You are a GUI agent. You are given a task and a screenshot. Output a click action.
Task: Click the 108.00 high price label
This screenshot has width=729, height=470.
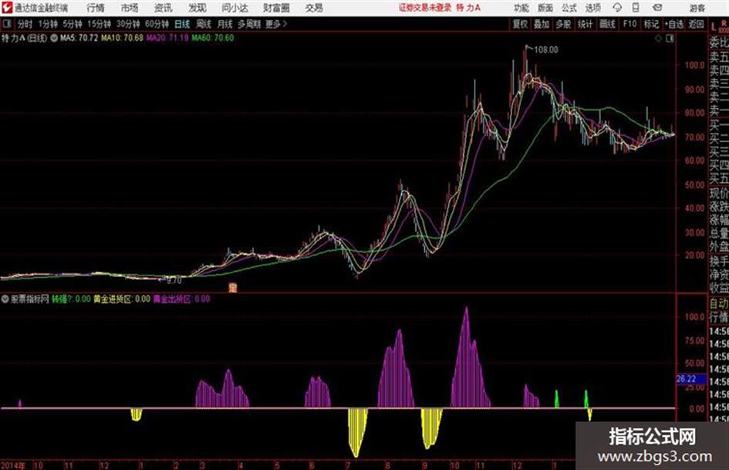point(546,50)
